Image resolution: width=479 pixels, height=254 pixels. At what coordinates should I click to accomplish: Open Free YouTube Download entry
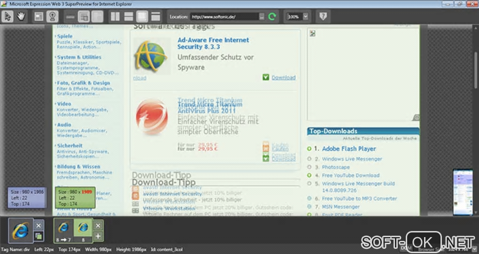351,176
